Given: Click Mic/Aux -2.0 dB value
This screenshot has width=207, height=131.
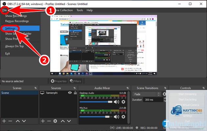Looking at the screenshot, I should click(x=122, y=108).
